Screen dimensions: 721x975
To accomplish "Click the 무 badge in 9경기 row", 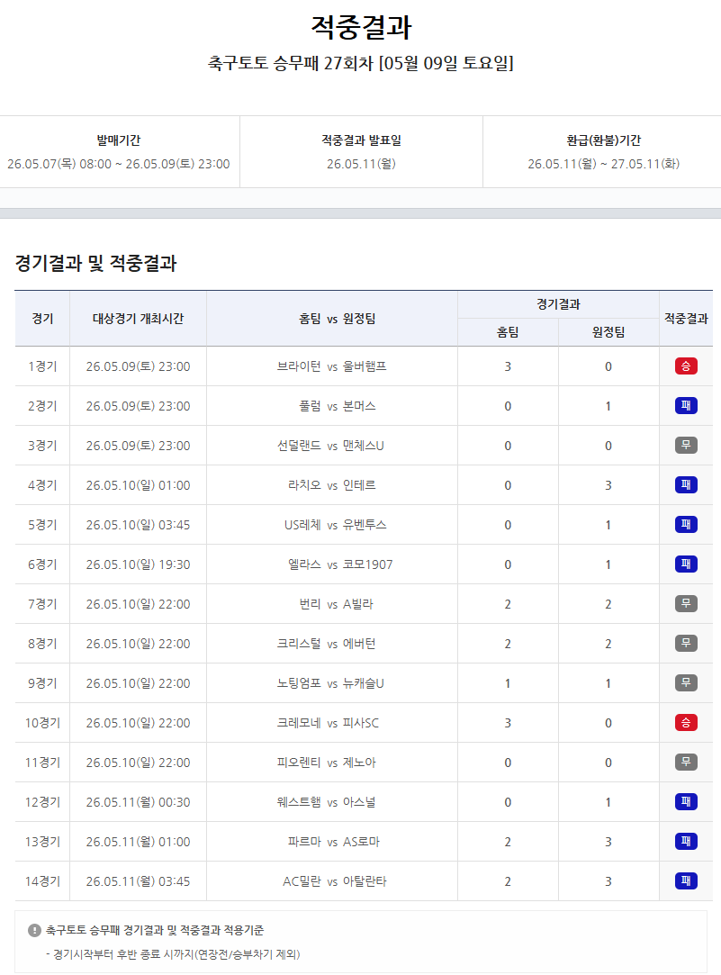I will click(686, 682).
